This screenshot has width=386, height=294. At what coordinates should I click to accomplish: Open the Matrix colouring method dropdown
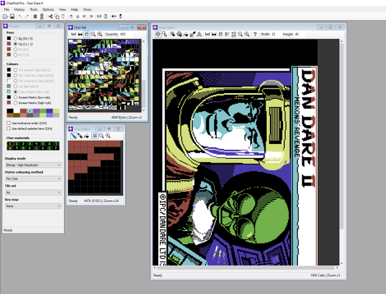(33, 179)
